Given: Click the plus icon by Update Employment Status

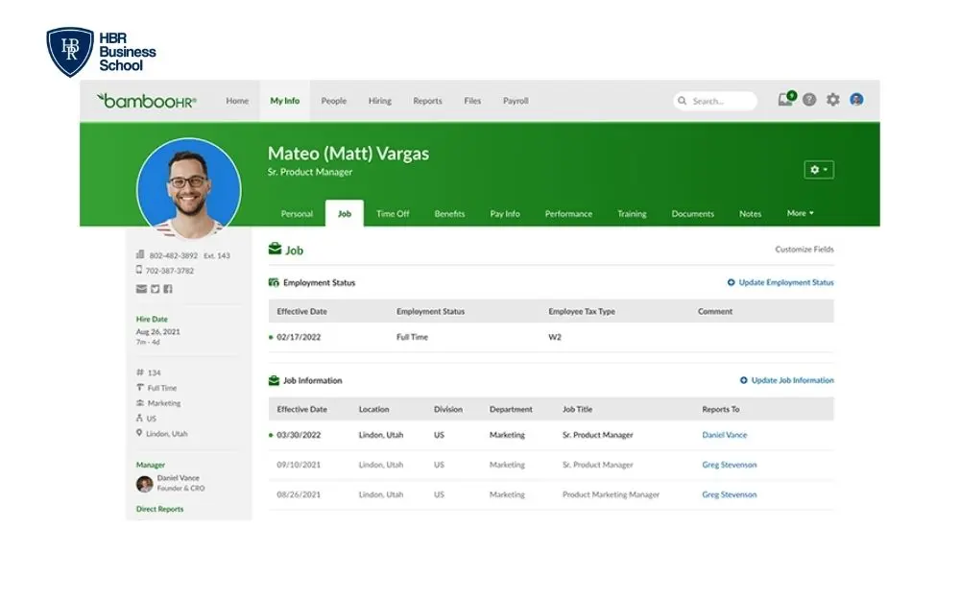Looking at the screenshot, I should coord(731,282).
